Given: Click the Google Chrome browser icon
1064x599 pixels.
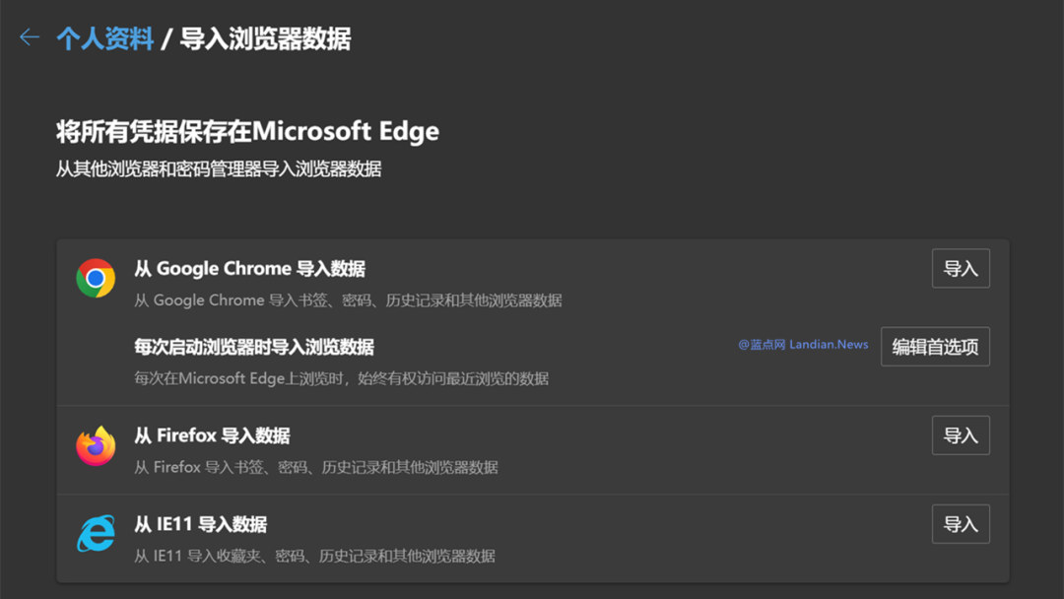Looking at the screenshot, I should 96,277.
